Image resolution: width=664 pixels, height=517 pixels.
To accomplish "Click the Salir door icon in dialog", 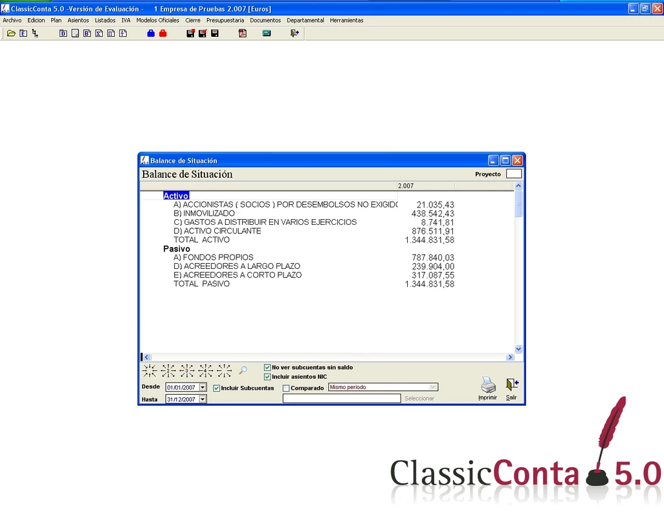I will (x=511, y=389).
